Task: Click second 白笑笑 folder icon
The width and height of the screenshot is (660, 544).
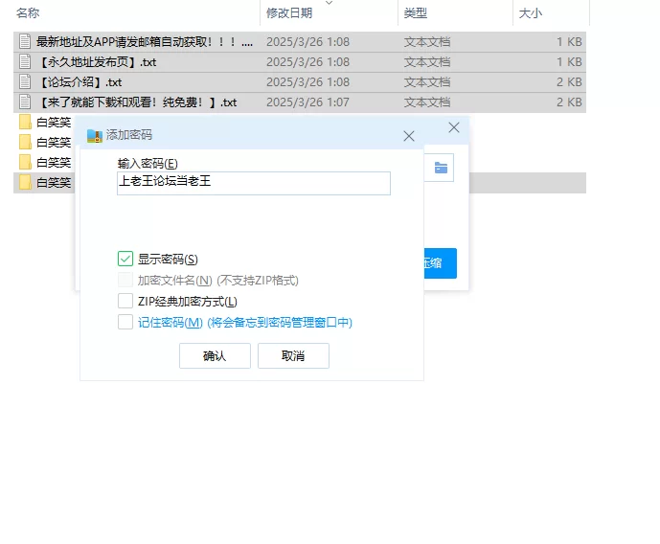Action: point(25,142)
